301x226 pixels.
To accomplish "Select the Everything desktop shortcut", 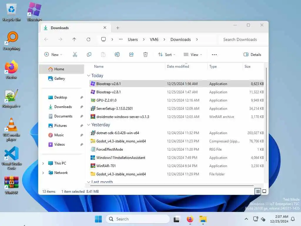I will click(11, 41).
